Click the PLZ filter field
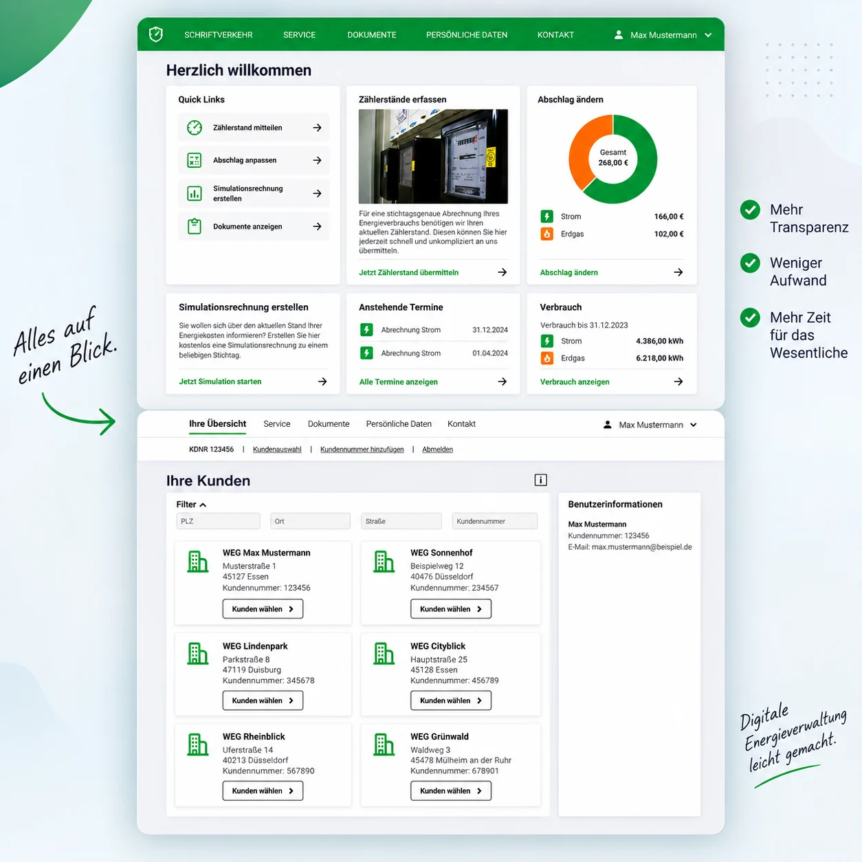Screen dimensions: 862x862 pos(219,521)
